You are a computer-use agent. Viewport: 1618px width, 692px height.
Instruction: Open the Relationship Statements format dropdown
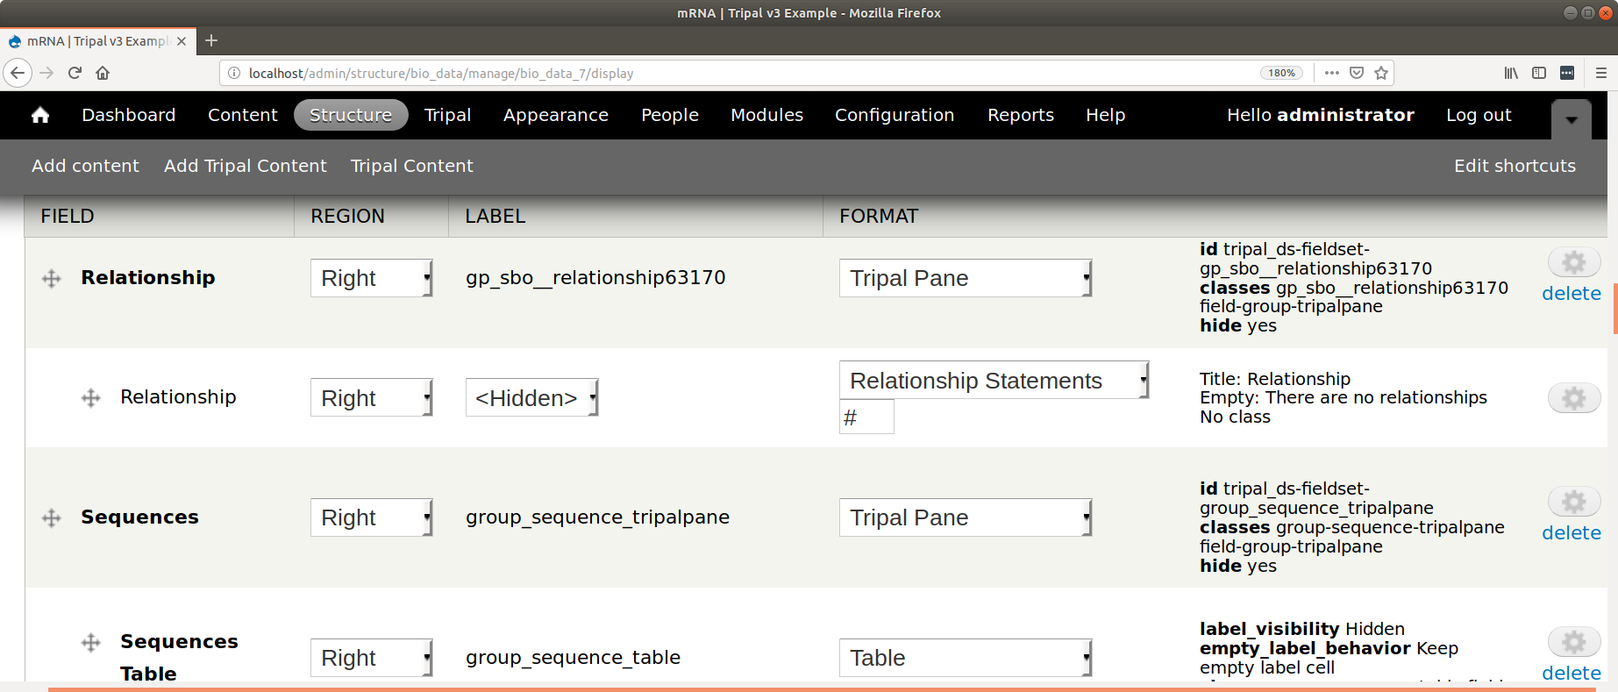coord(994,381)
